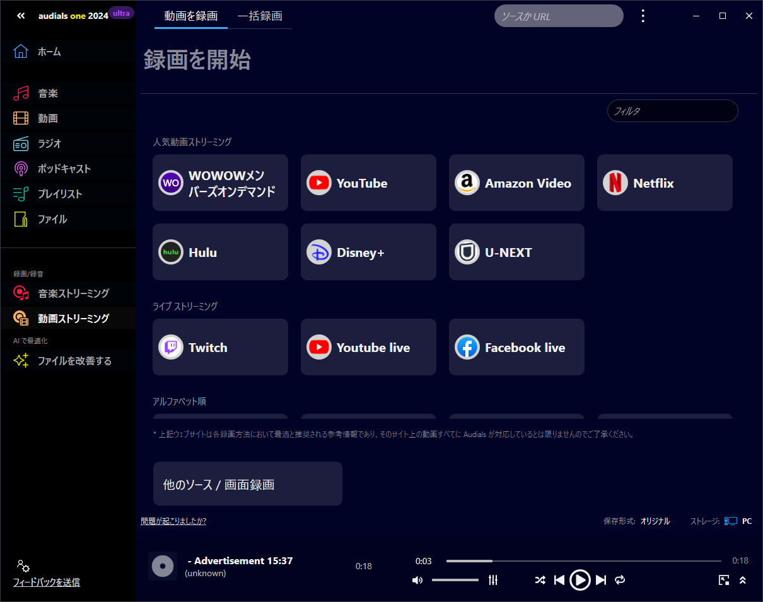This screenshot has width=763, height=602.
Task: Open the 問題が起こりましたか? help link
Action: (x=173, y=521)
